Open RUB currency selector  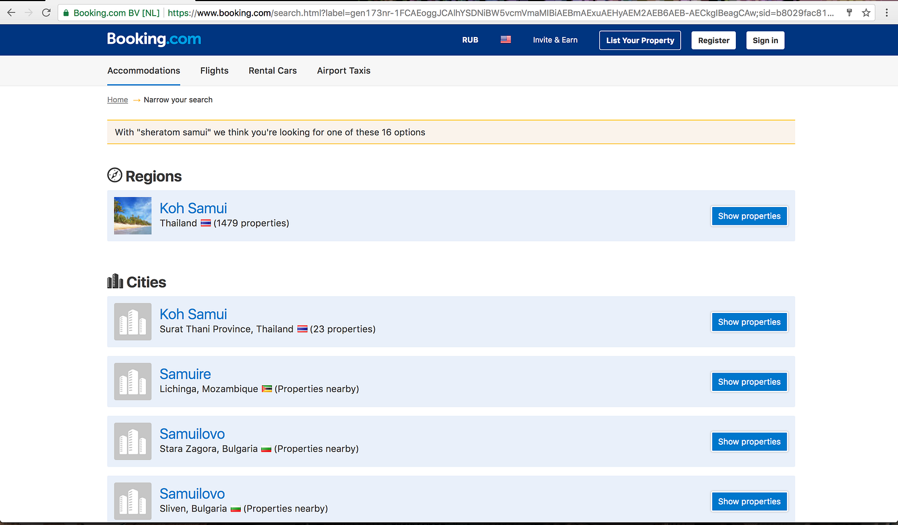click(x=470, y=40)
